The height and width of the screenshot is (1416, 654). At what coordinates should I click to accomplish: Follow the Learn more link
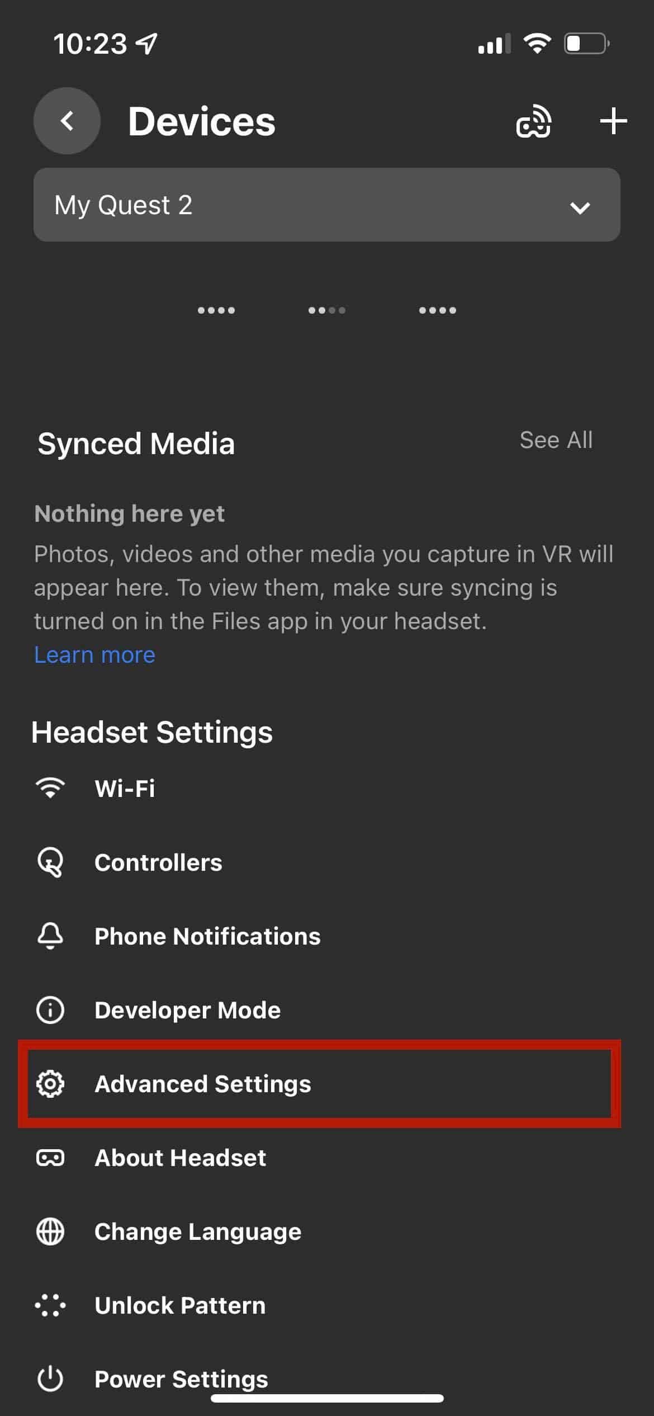[x=95, y=654]
